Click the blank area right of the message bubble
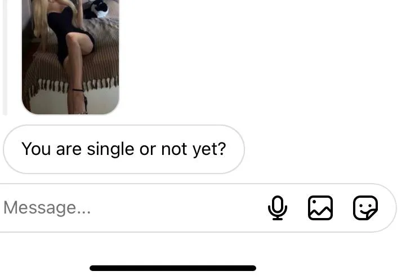The height and width of the screenshot is (280, 406). (324, 149)
